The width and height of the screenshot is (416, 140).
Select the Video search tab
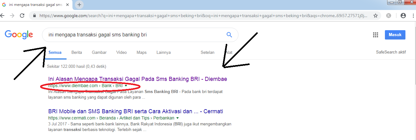(x=121, y=52)
